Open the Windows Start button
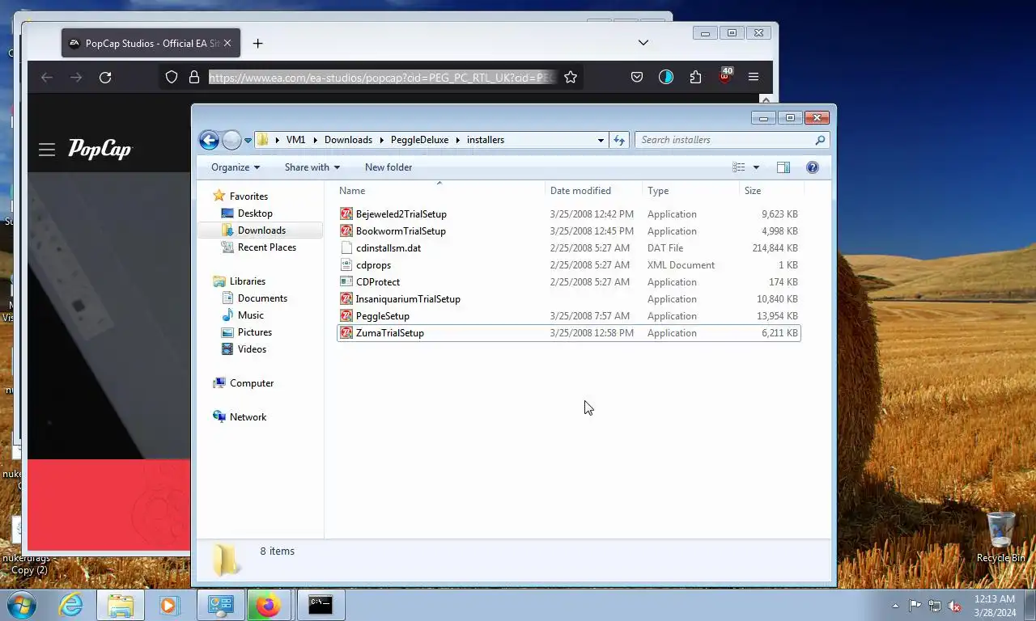 click(x=22, y=605)
